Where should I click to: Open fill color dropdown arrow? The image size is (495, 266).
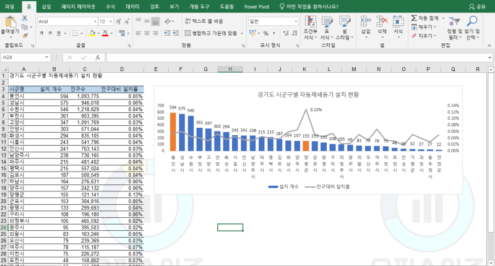tap(98, 33)
